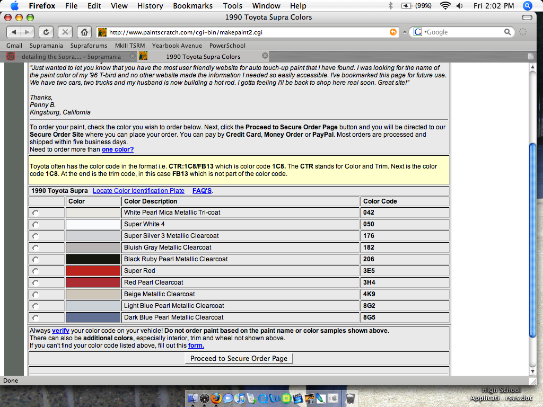Viewport: 543px width, 407px height.
Task: Open the High School Applicati...rses.doc desktop file
Action: tap(502, 394)
